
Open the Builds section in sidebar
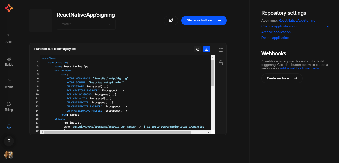[9, 62]
